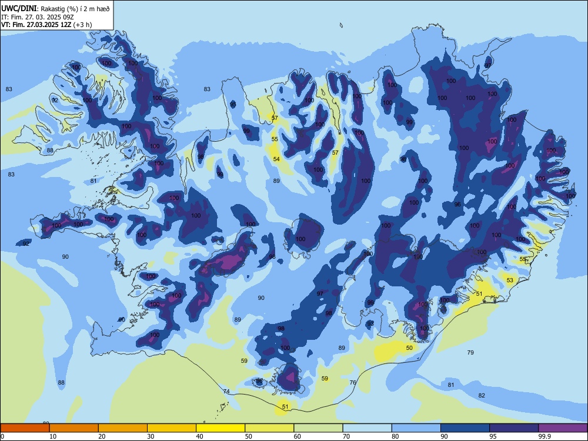Click the humidity value '53' on the map

[510, 280]
